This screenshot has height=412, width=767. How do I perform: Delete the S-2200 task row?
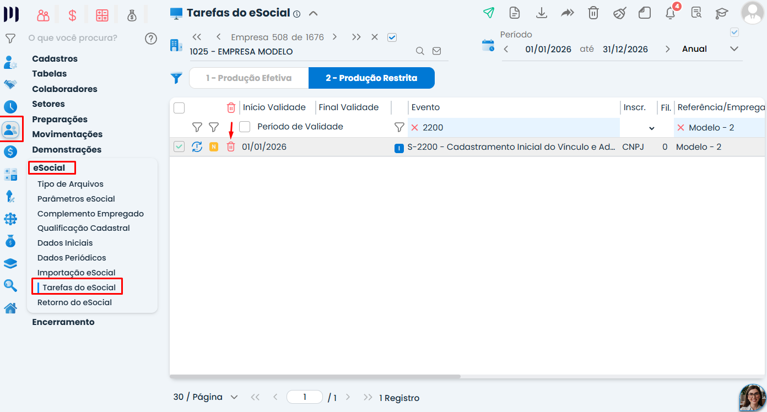click(x=231, y=147)
